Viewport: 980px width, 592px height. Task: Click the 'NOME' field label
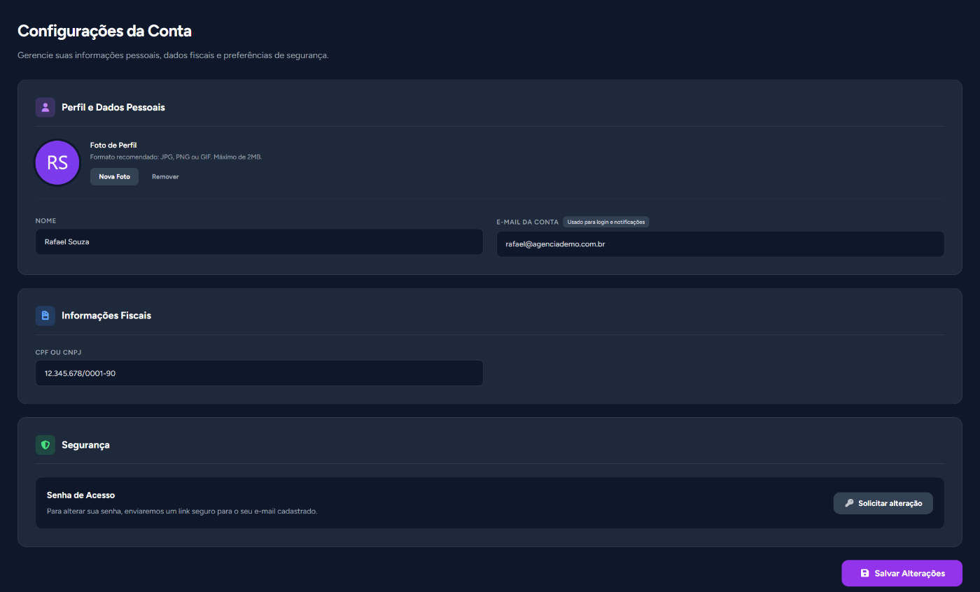pyautogui.click(x=45, y=220)
